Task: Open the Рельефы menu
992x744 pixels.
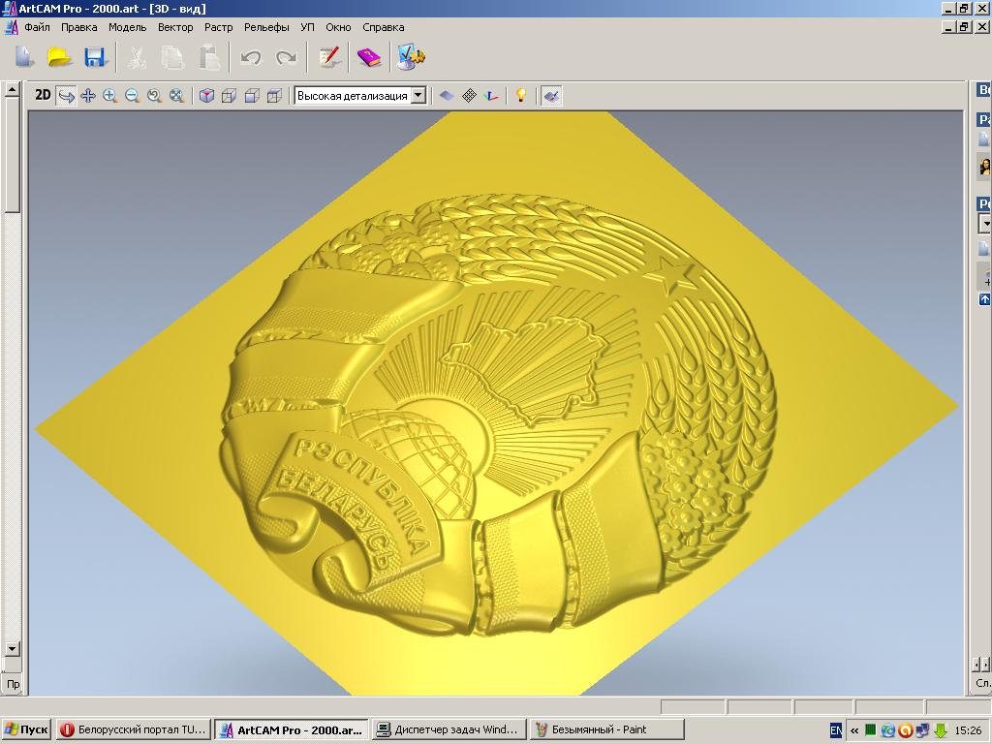Action: [x=266, y=27]
